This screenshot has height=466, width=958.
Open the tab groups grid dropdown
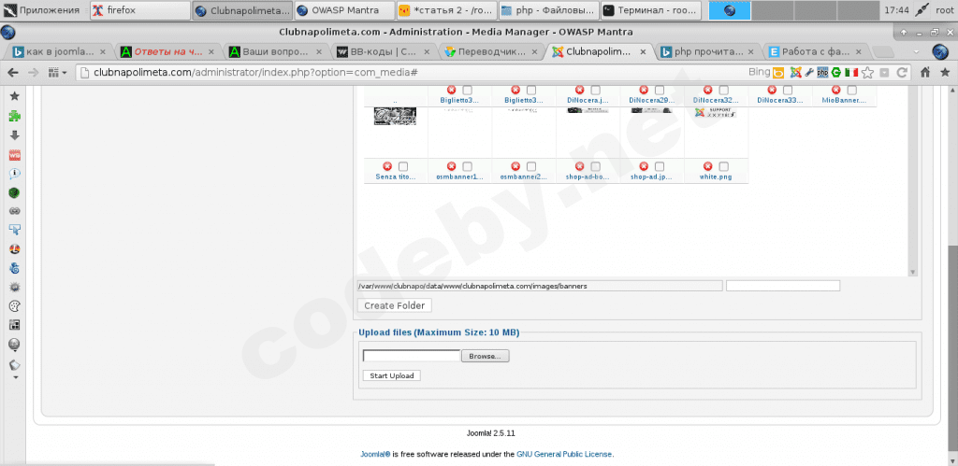[x=57, y=73]
